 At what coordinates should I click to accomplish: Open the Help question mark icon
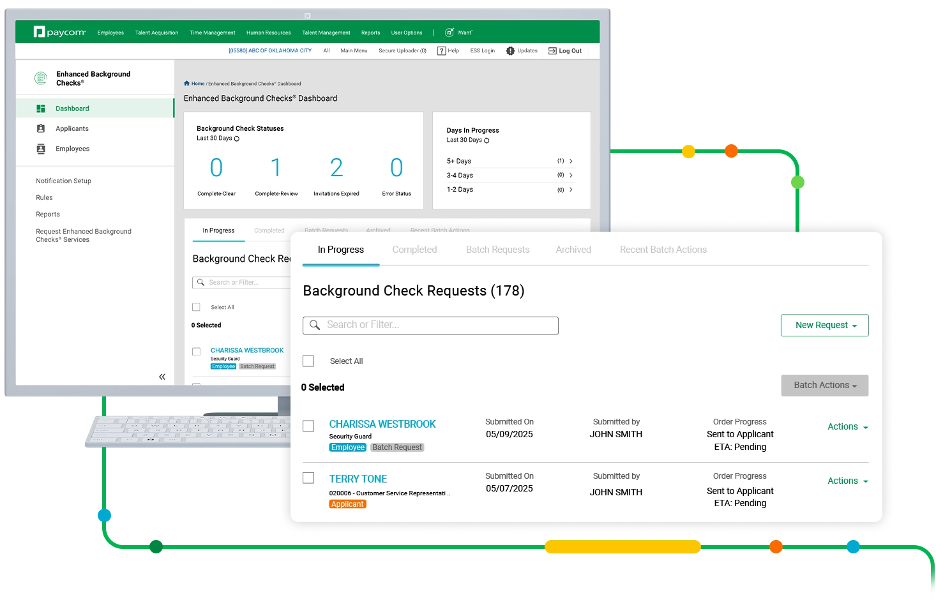(x=441, y=51)
